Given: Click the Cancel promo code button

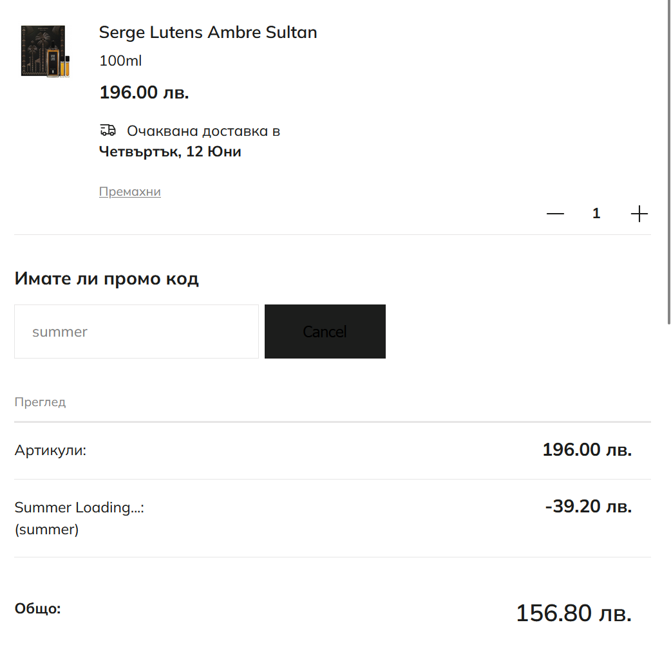Looking at the screenshot, I should tap(325, 332).
